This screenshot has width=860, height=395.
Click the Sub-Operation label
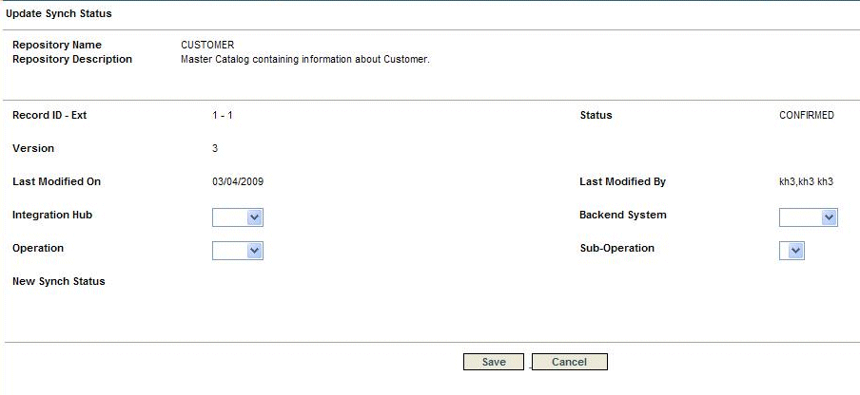coord(617,248)
